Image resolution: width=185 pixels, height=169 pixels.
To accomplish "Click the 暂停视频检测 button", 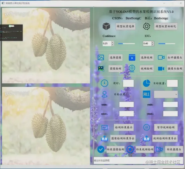I will tap(166, 128).
